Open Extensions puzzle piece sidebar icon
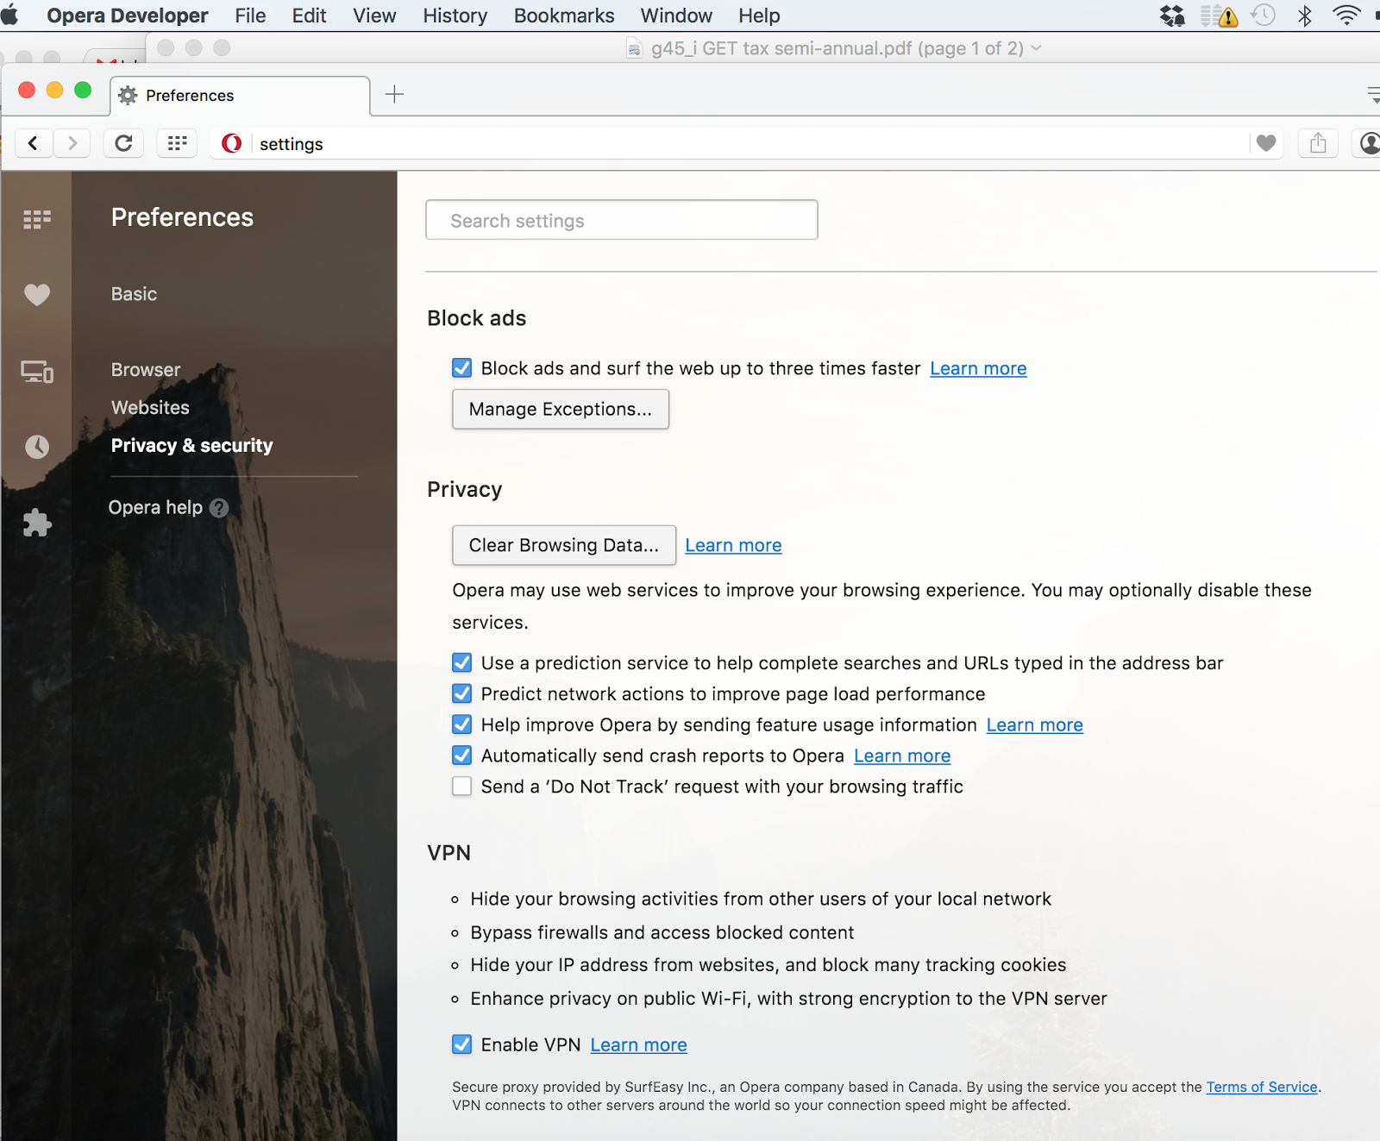1380x1141 pixels. (x=37, y=523)
